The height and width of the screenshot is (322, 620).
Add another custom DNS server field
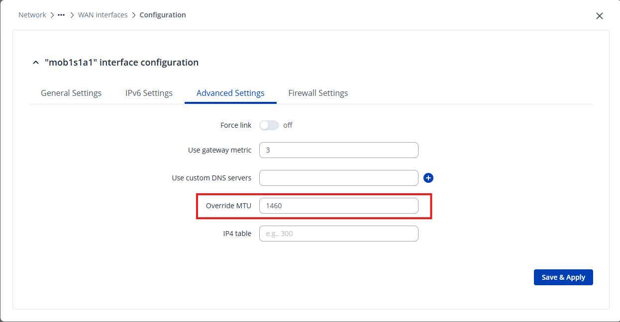coord(428,178)
